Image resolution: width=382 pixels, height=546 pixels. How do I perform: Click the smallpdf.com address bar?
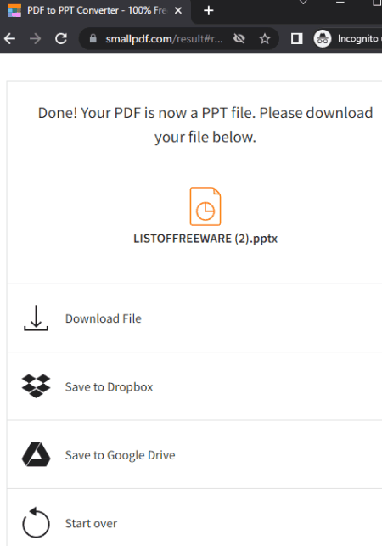pos(164,39)
